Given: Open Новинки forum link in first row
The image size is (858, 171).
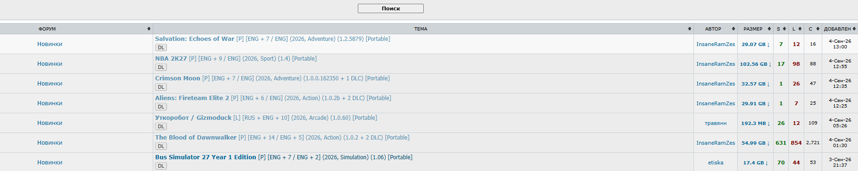Looking at the screenshot, I should (x=50, y=44).
